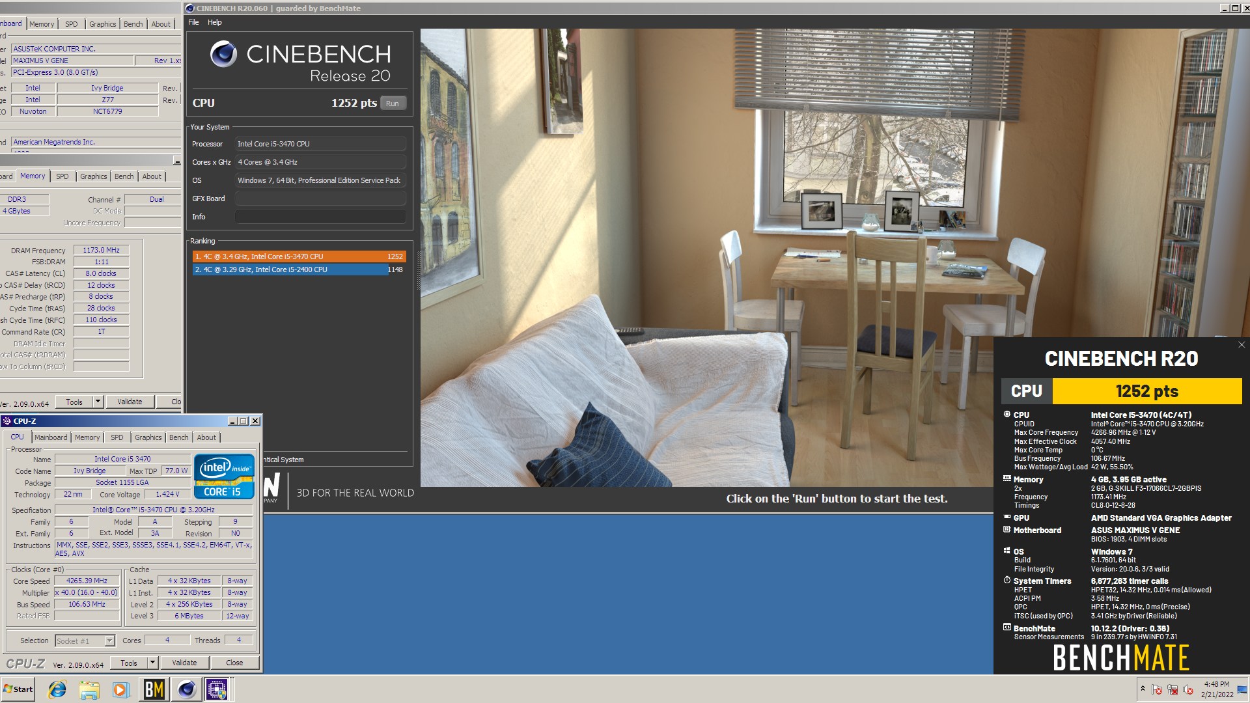Switch to CPU tab in front CPU-Z
1250x703 pixels.
pyautogui.click(x=18, y=437)
